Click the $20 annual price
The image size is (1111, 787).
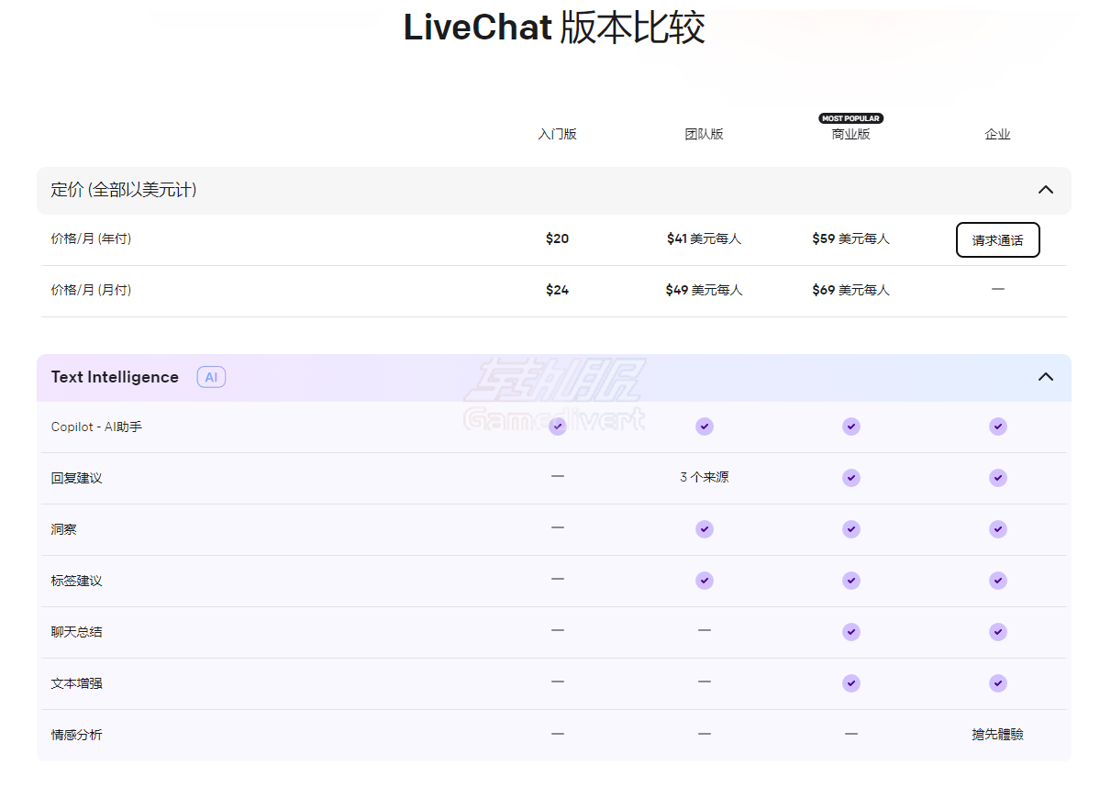point(557,238)
